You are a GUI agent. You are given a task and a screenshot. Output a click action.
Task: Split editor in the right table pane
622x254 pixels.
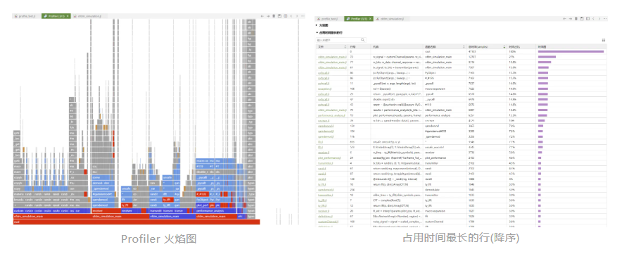click(x=588, y=19)
